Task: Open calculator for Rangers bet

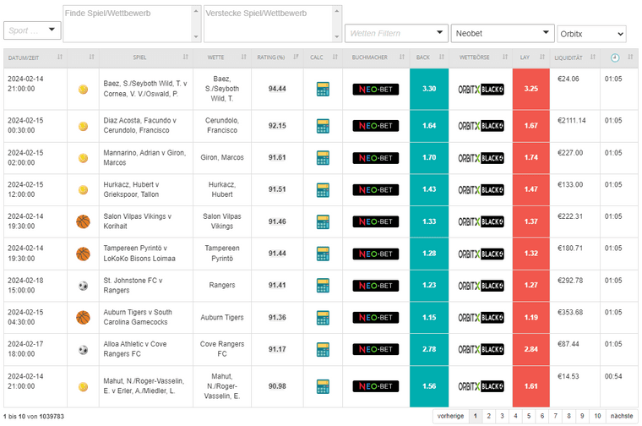Action: pyautogui.click(x=323, y=286)
